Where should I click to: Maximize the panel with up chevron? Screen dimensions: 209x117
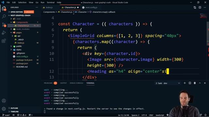[x=200, y=83]
